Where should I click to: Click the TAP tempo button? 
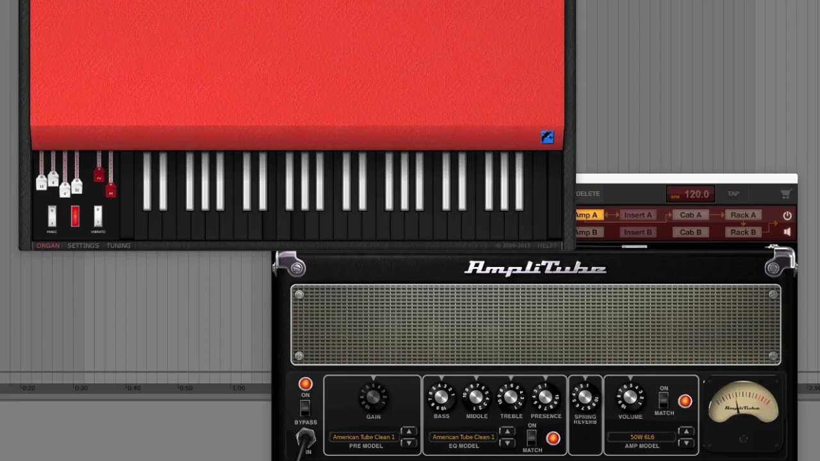coord(734,194)
